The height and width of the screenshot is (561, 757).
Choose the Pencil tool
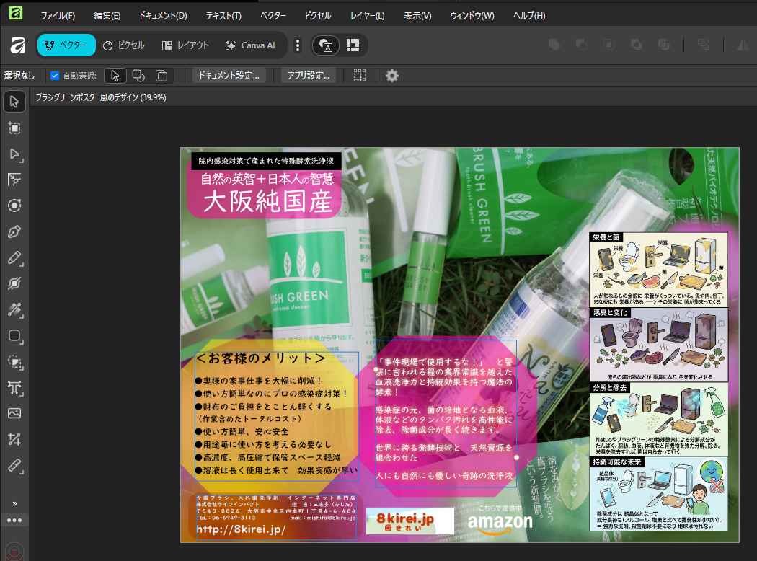[x=14, y=257]
